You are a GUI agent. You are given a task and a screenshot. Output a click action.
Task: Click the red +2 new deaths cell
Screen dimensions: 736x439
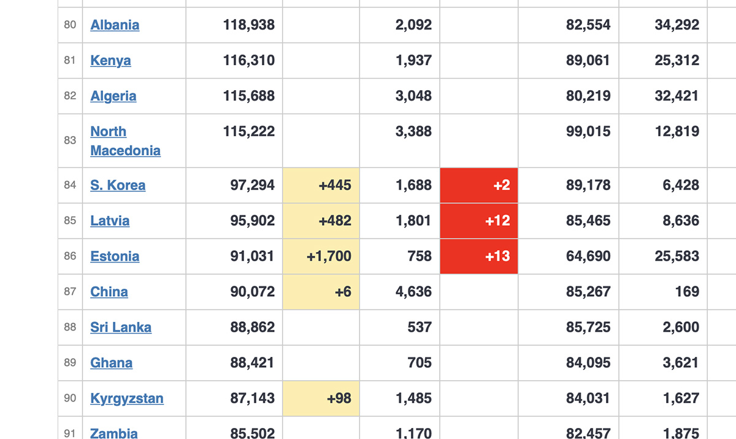coord(479,185)
